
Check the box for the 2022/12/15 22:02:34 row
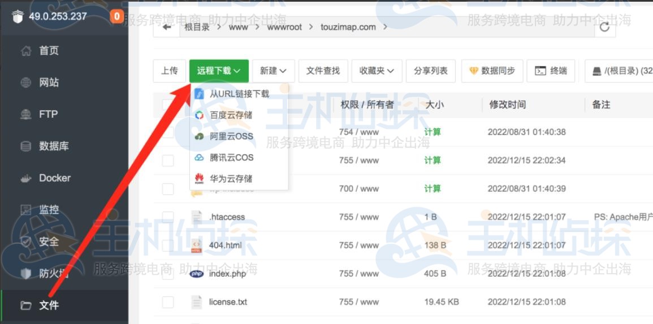[x=168, y=160]
